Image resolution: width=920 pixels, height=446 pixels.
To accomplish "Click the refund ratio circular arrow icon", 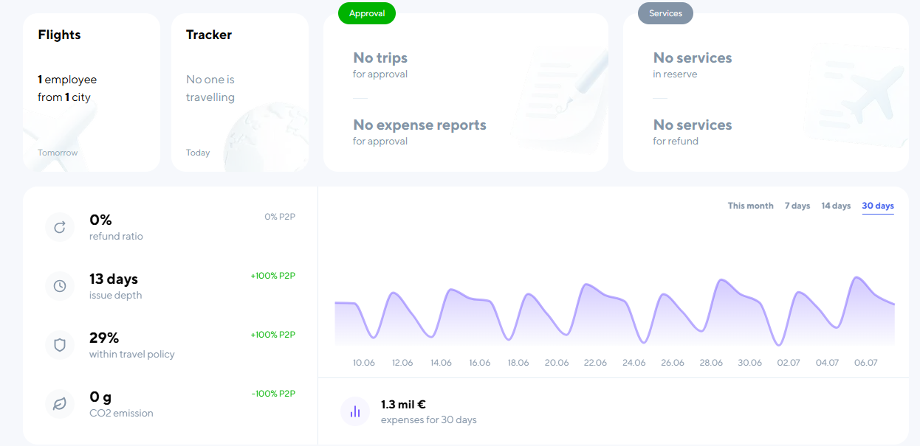I will [60, 227].
